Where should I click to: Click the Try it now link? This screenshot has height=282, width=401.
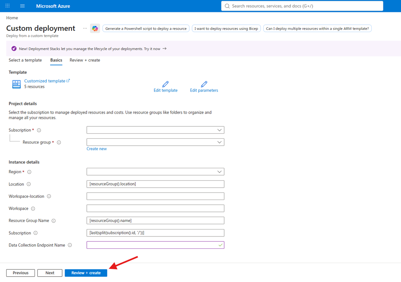(152, 49)
